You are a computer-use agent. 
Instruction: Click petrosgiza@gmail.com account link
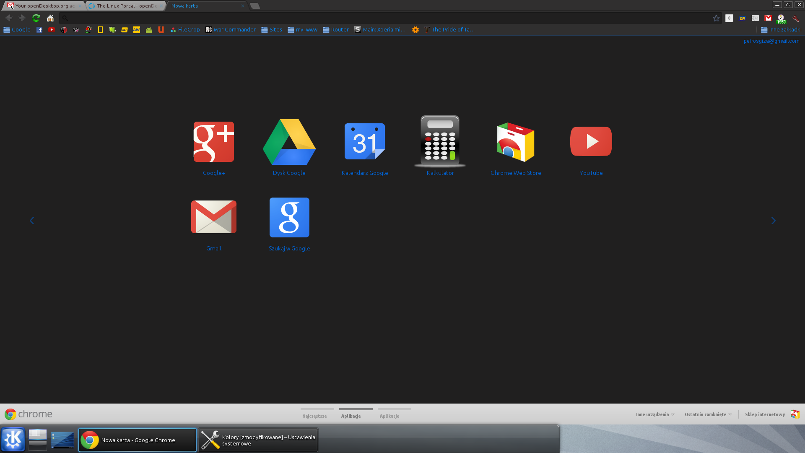(771, 41)
